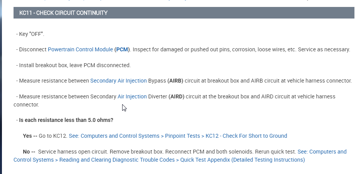Open the Powertrain Control Module link
The height and width of the screenshot is (174, 356).
point(80,50)
